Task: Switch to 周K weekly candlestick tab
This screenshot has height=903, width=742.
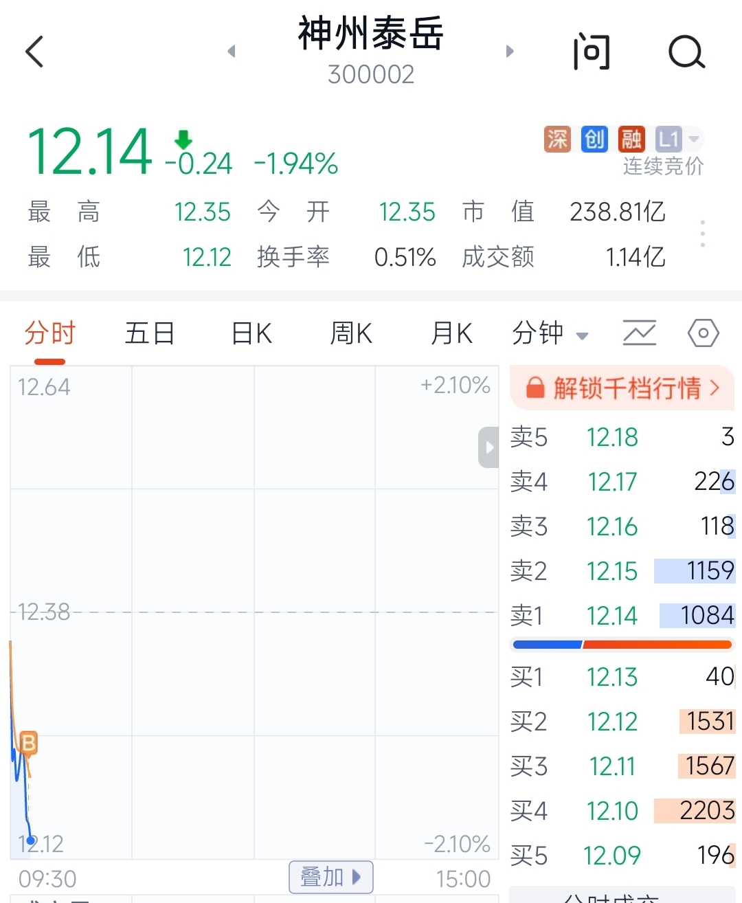Action: [x=351, y=333]
